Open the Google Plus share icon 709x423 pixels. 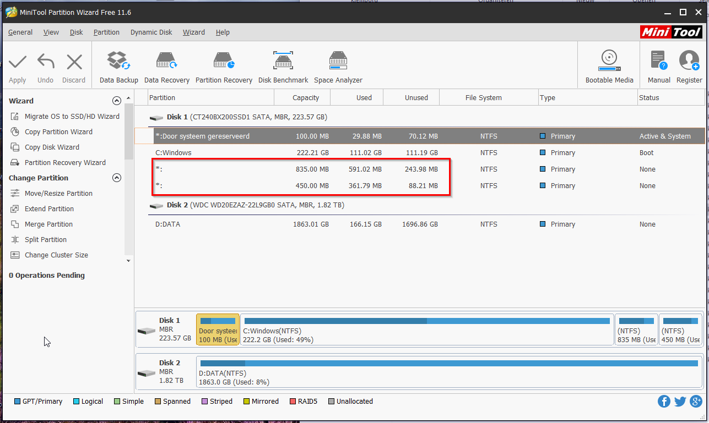tap(696, 402)
